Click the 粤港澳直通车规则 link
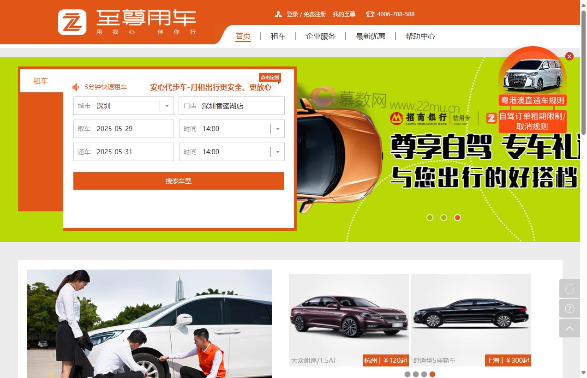The height and width of the screenshot is (378, 587). pyautogui.click(x=532, y=100)
